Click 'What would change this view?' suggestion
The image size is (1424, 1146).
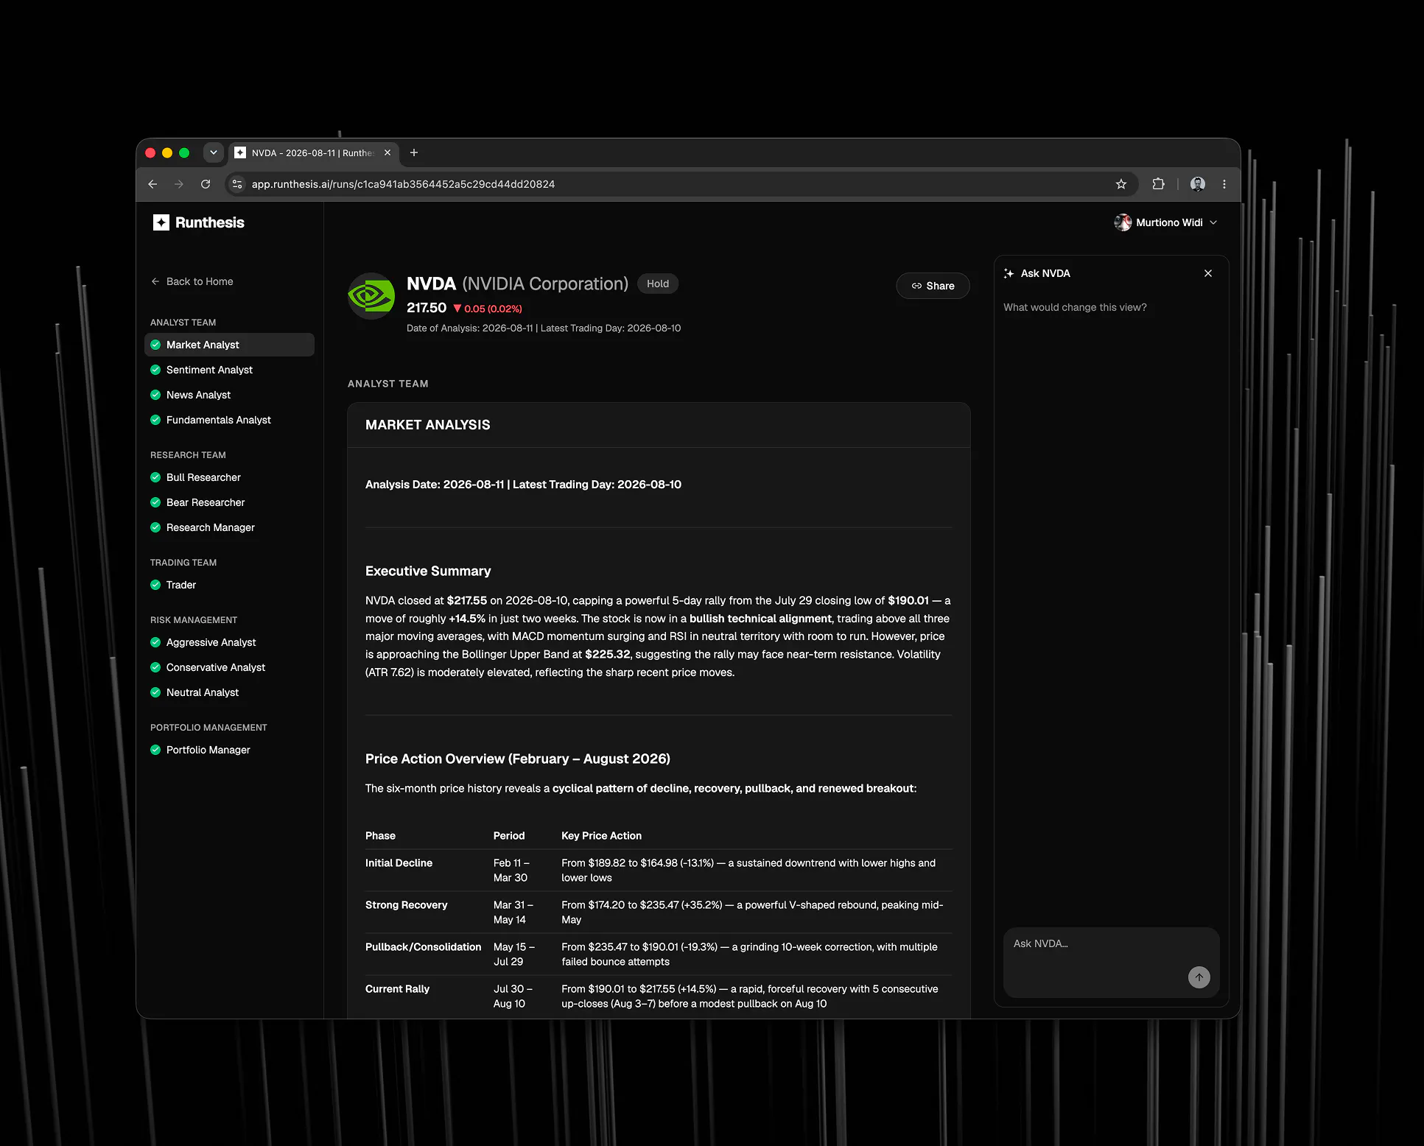[1075, 307]
